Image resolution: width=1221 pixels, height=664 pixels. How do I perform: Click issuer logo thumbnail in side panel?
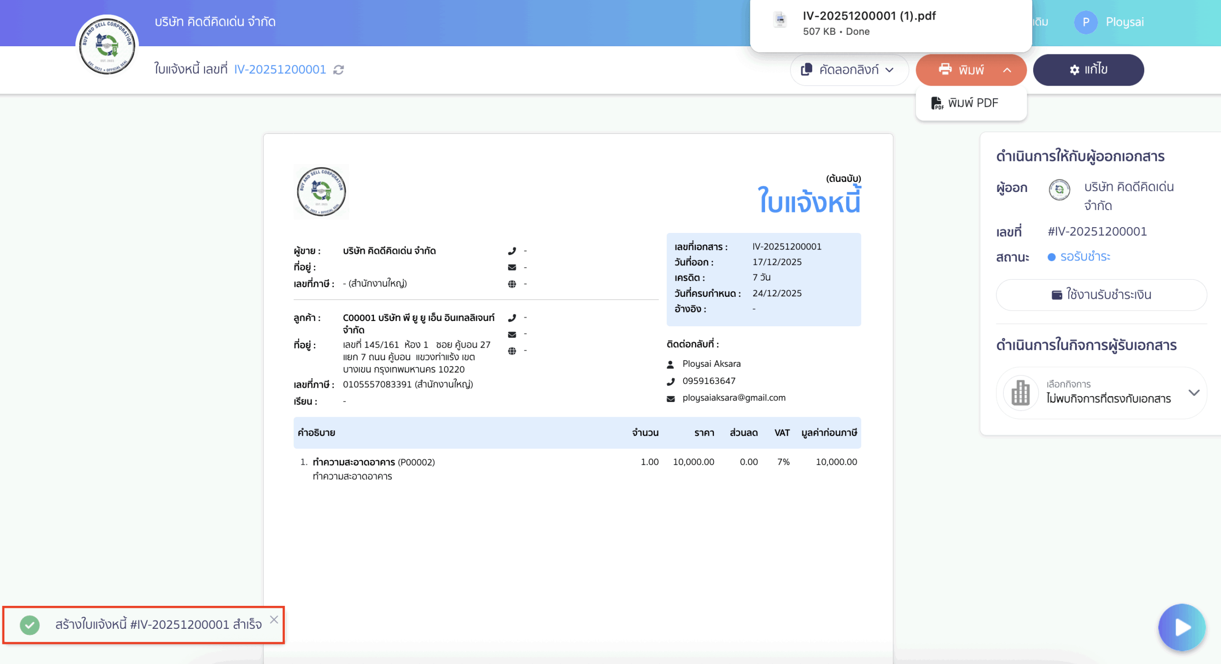pyautogui.click(x=1059, y=190)
